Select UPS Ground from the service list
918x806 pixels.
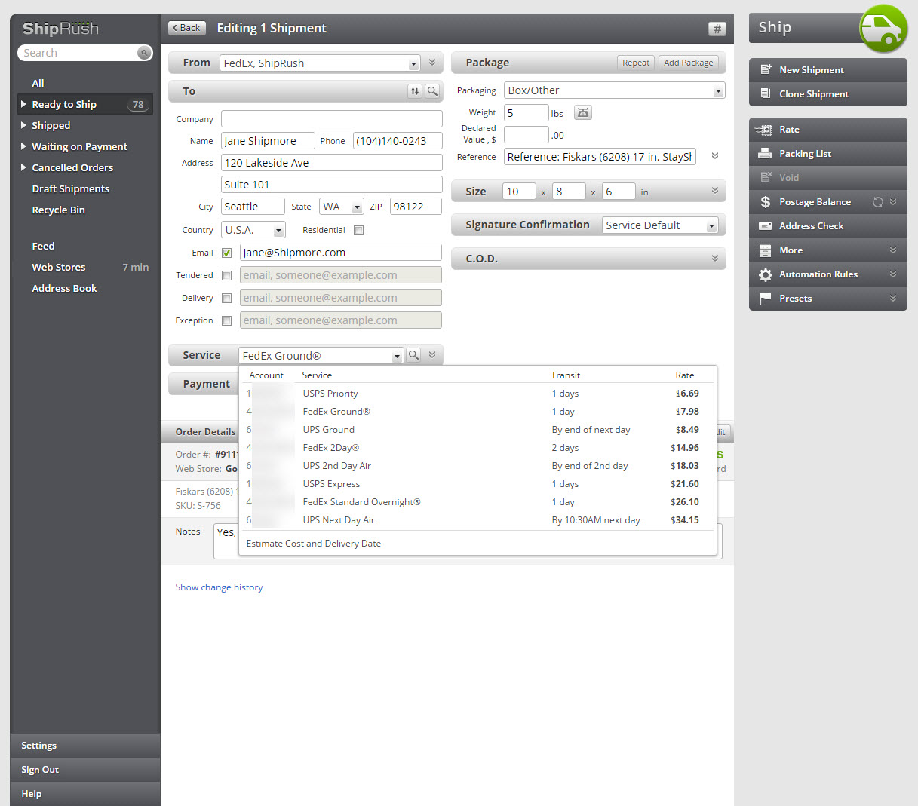click(x=329, y=430)
